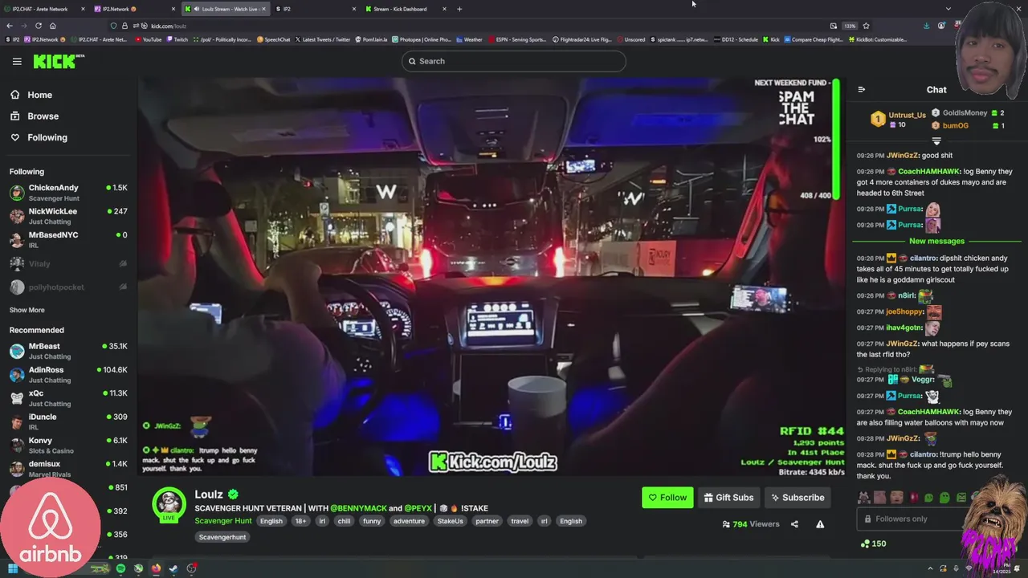Open the hamburger sidebar menu
The height and width of the screenshot is (578, 1028).
17,61
